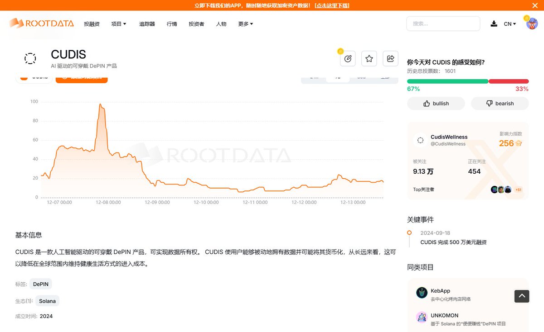Viewport: 544px width, 332px height.
Task: Click the 454 following count
Action: point(474,171)
